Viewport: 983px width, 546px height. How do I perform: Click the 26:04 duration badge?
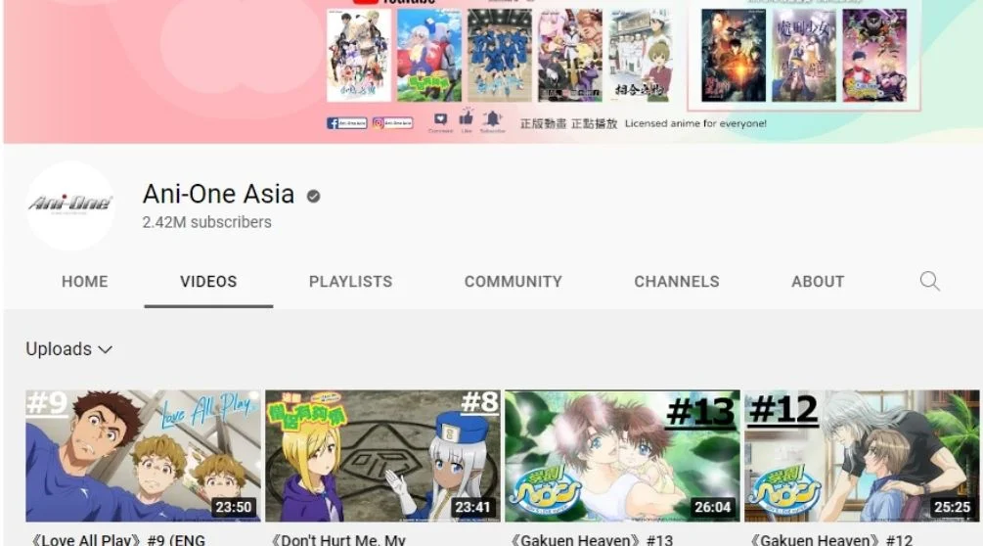coord(712,507)
